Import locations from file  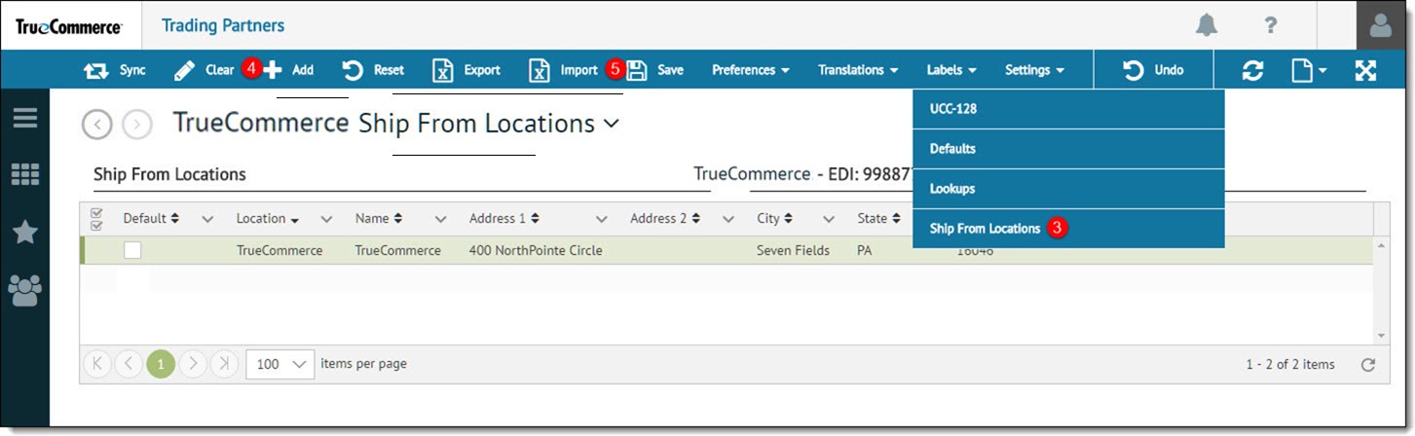[x=563, y=70]
